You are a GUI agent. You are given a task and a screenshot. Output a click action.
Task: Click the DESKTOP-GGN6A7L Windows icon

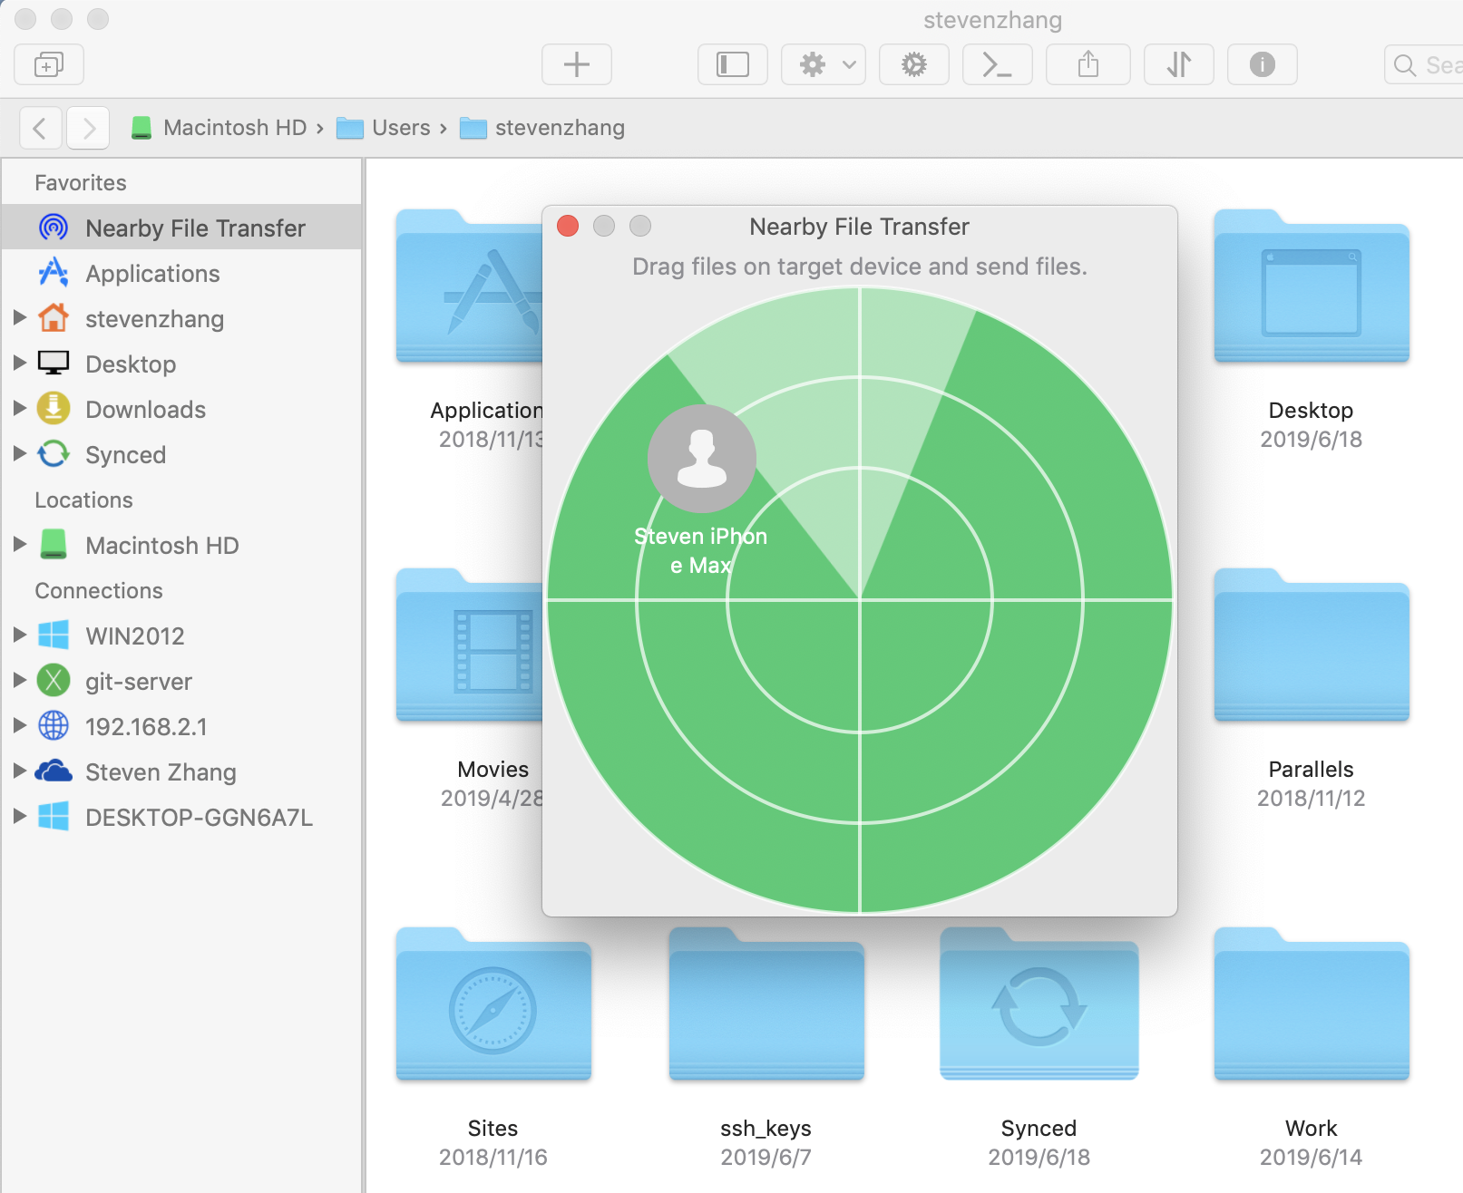(x=54, y=817)
